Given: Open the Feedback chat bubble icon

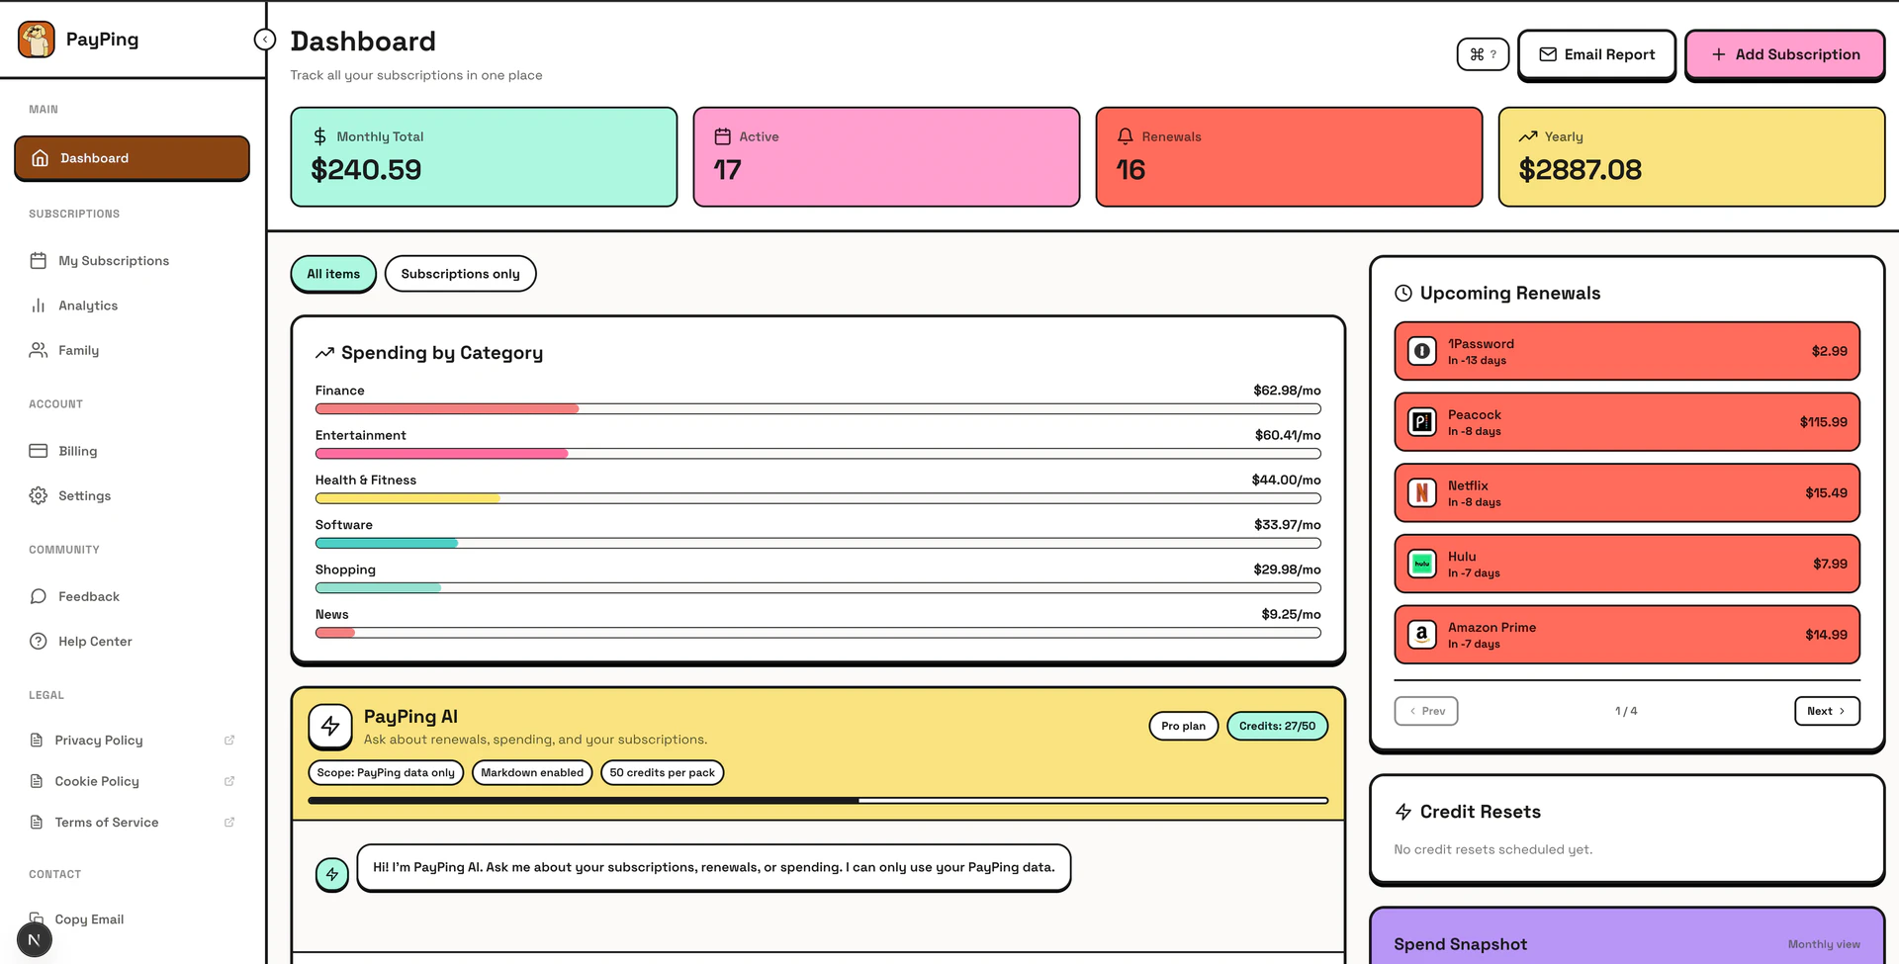Looking at the screenshot, I should [38, 596].
